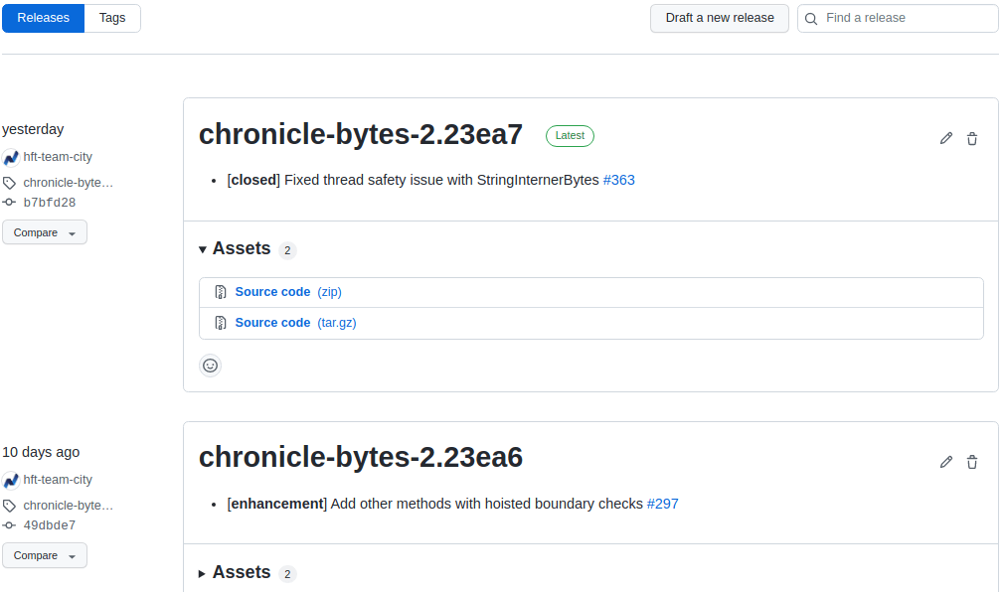Open the edit pencil for chronicle-bytes-2.23ea6
1003x592 pixels.
(x=945, y=462)
